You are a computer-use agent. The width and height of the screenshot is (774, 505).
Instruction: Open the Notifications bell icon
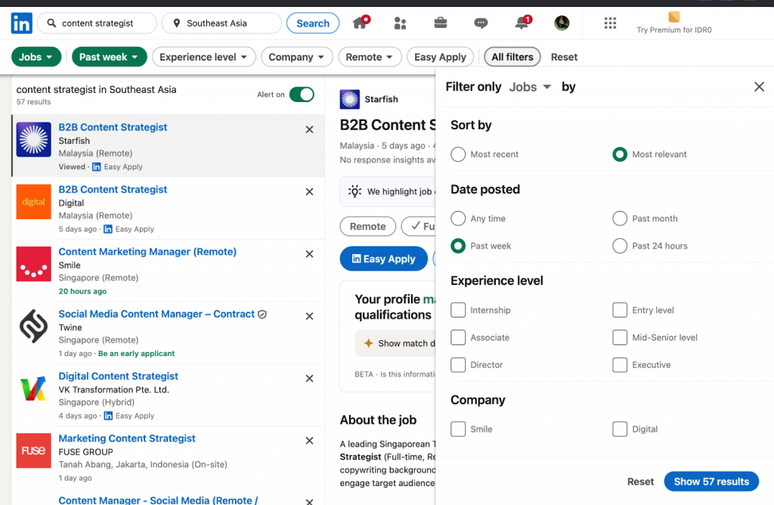(522, 23)
